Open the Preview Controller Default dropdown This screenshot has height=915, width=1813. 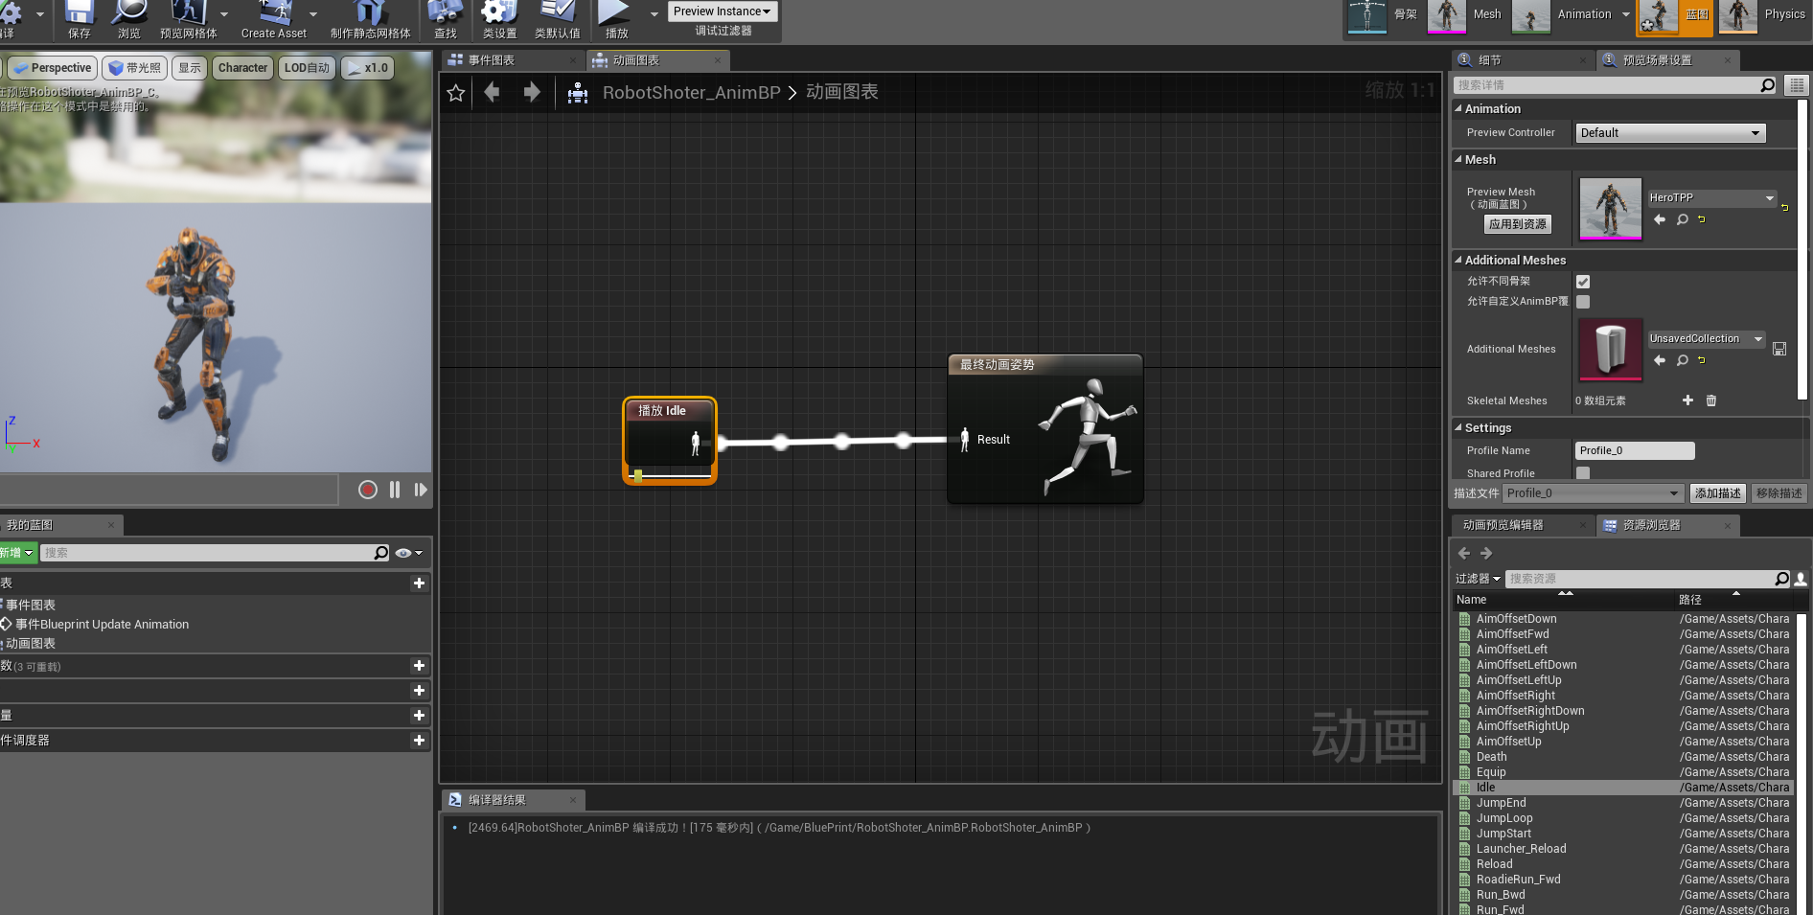(x=1669, y=132)
